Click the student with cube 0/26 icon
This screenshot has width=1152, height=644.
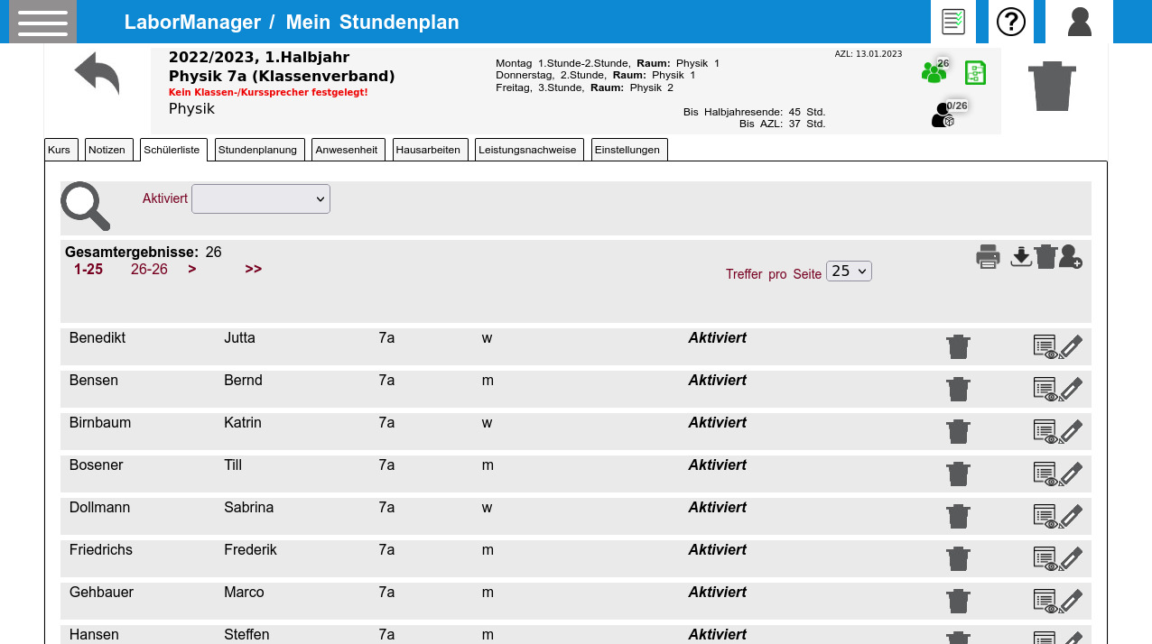tap(943, 115)
